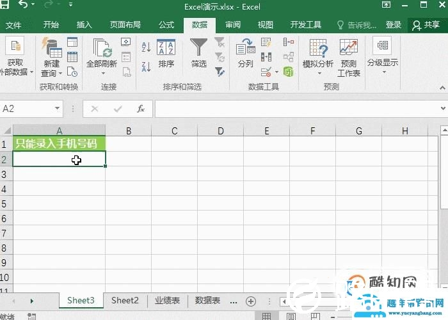
Task: Open the Undo history dropdown arrow
Action: pyautogui.click(x=33, y=4)
